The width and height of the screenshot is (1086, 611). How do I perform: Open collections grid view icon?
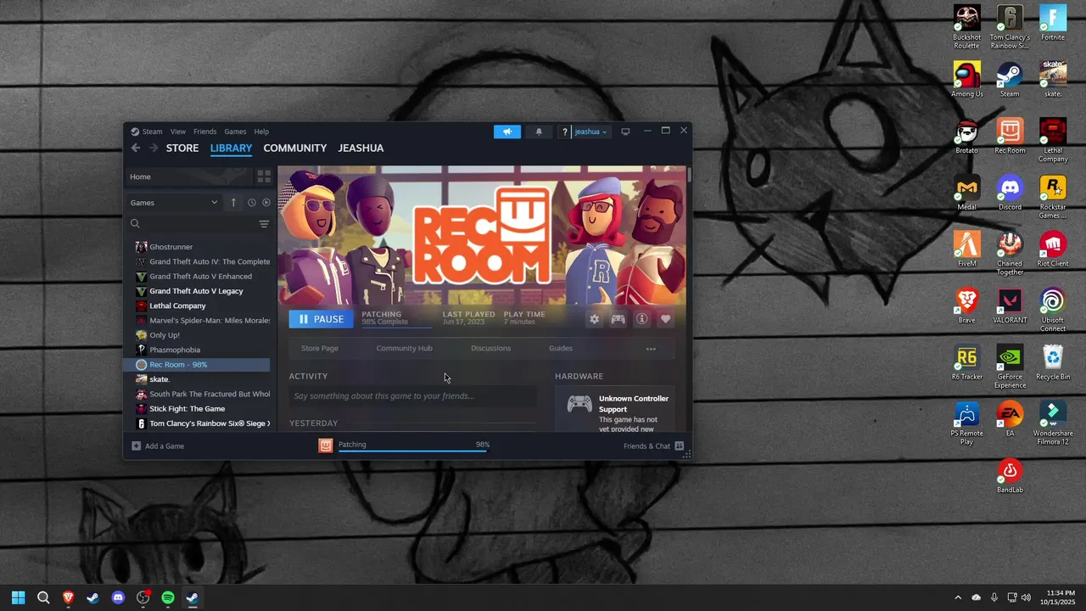pos(264,177)
